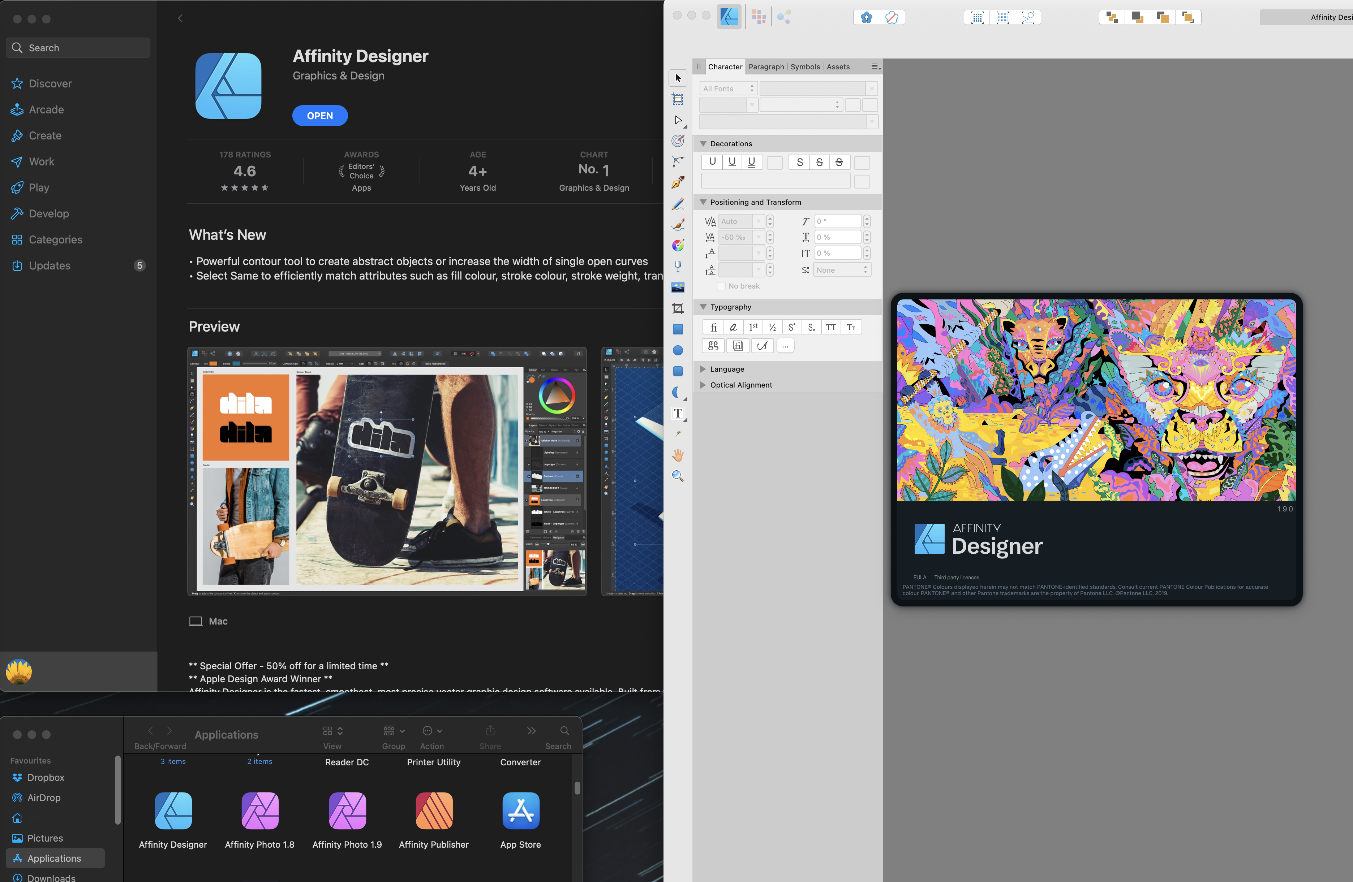Switch to the Paragraph tab
Image resolution: width=1353 pixels, height=882 pixels.
[766, 66]
